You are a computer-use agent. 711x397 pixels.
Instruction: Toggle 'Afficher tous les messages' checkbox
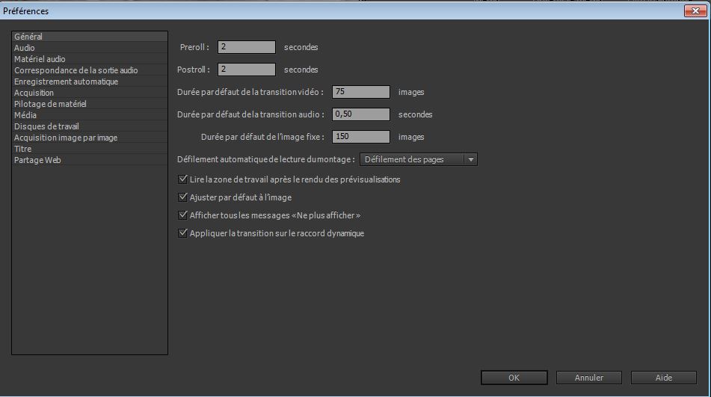[x=182, y=215]
